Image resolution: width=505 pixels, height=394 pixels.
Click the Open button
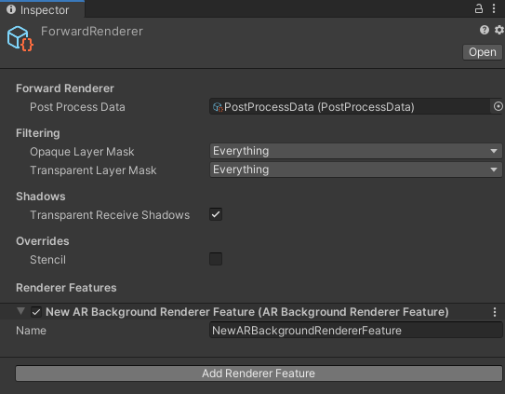coord(482,52)
